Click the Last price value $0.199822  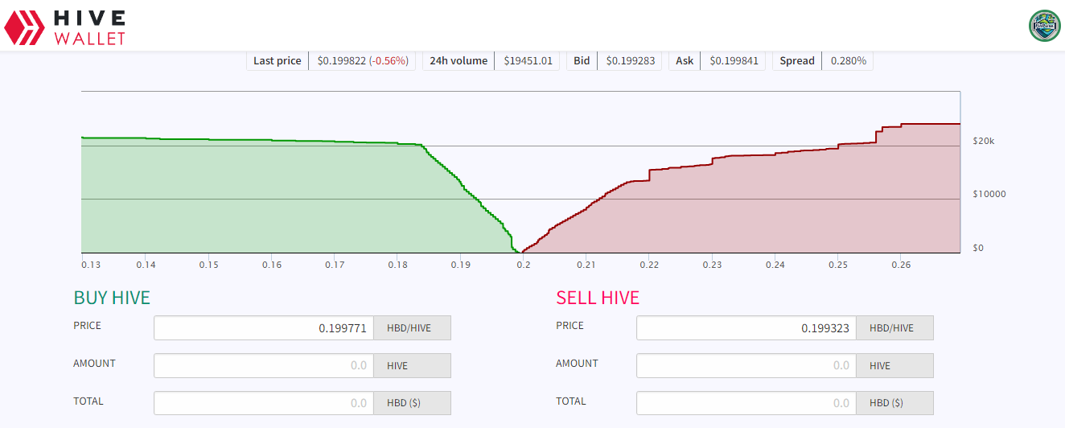(342, 60)
